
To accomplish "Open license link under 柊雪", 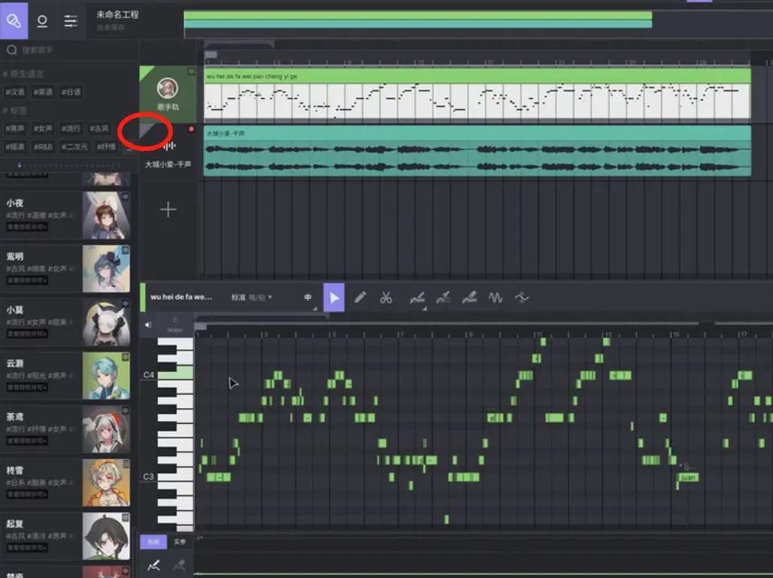I will click(x=27, y=495).
